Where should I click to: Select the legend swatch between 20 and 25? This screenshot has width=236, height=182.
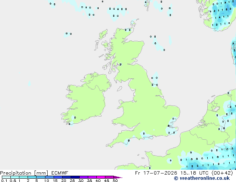click(67, 177)
